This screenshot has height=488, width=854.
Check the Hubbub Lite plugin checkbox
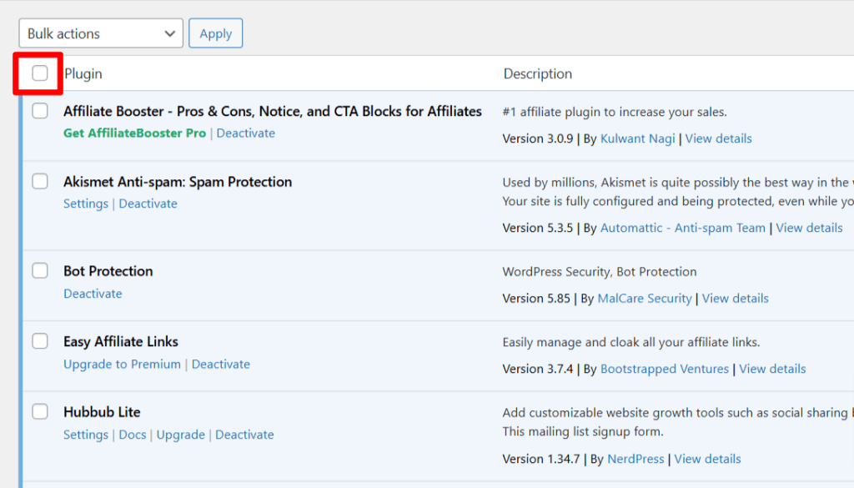click(40, 412)
